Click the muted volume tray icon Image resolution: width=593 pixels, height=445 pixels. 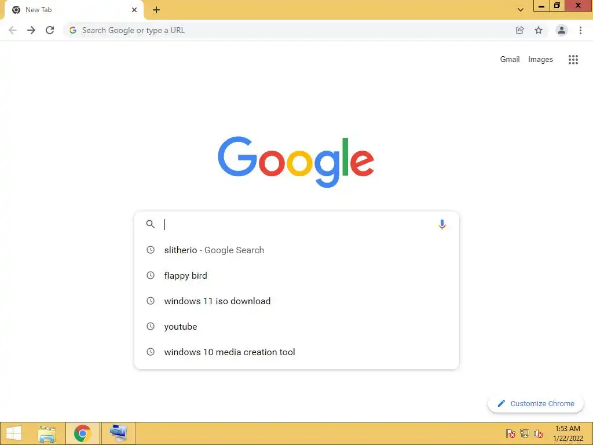click(539, 433)
